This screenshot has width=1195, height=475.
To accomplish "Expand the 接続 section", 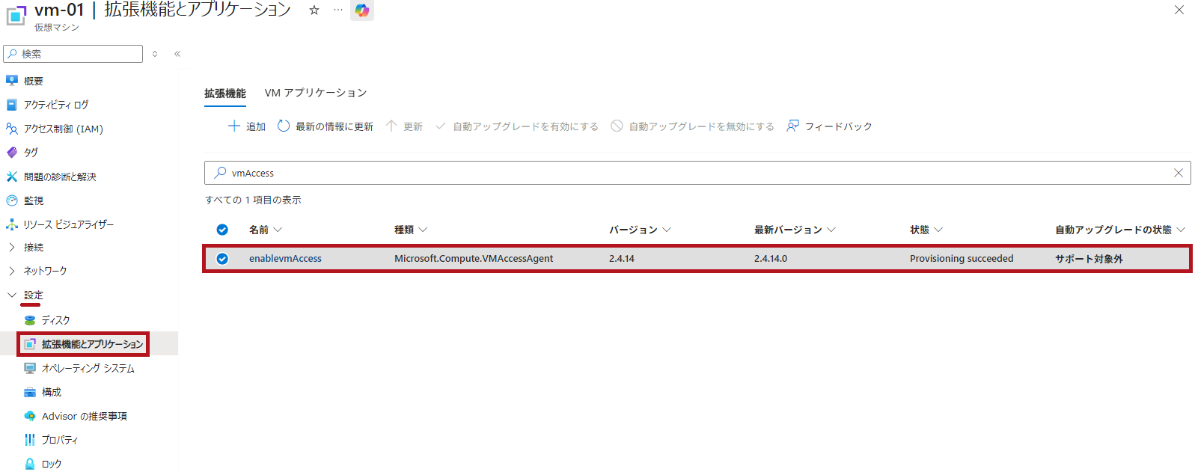I will [x=11, y=247].
